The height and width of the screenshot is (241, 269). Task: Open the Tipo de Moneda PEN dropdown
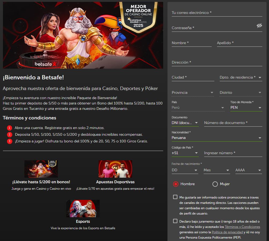click(x=260, y=107)
